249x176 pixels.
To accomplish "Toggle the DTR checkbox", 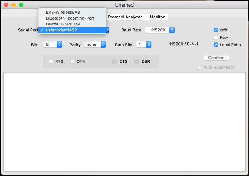I will point(73,62).
